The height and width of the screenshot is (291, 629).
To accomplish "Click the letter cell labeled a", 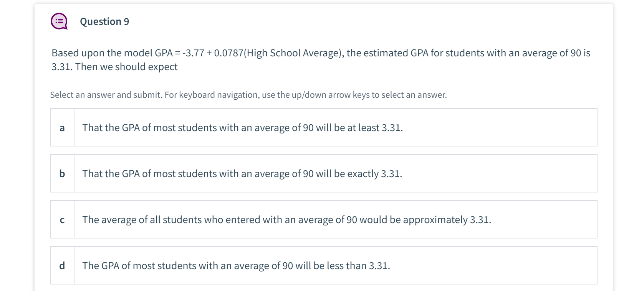I will [x=62, y=127].
